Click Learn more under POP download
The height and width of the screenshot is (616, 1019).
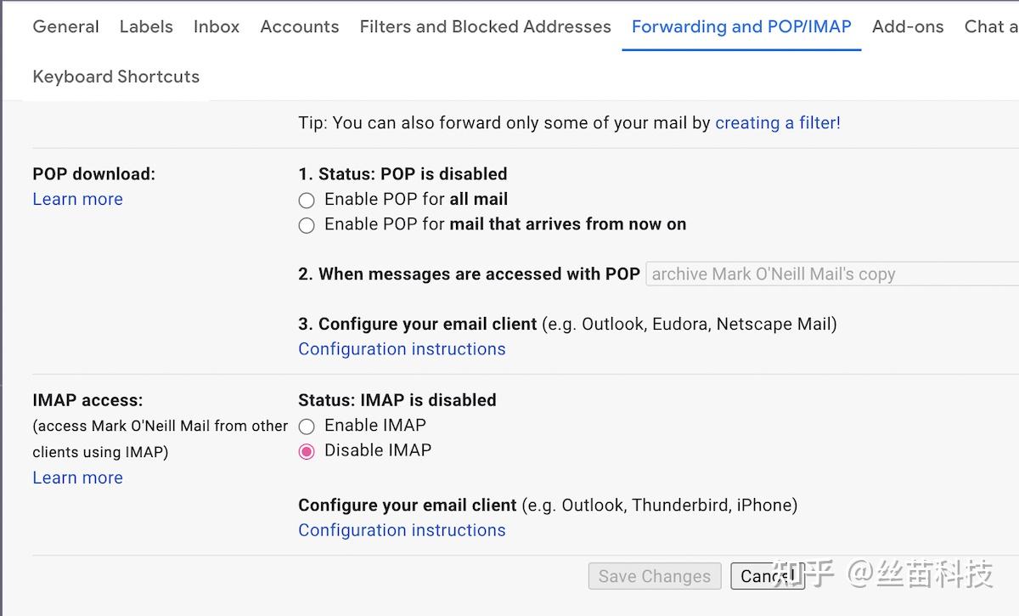pos(77,199)
